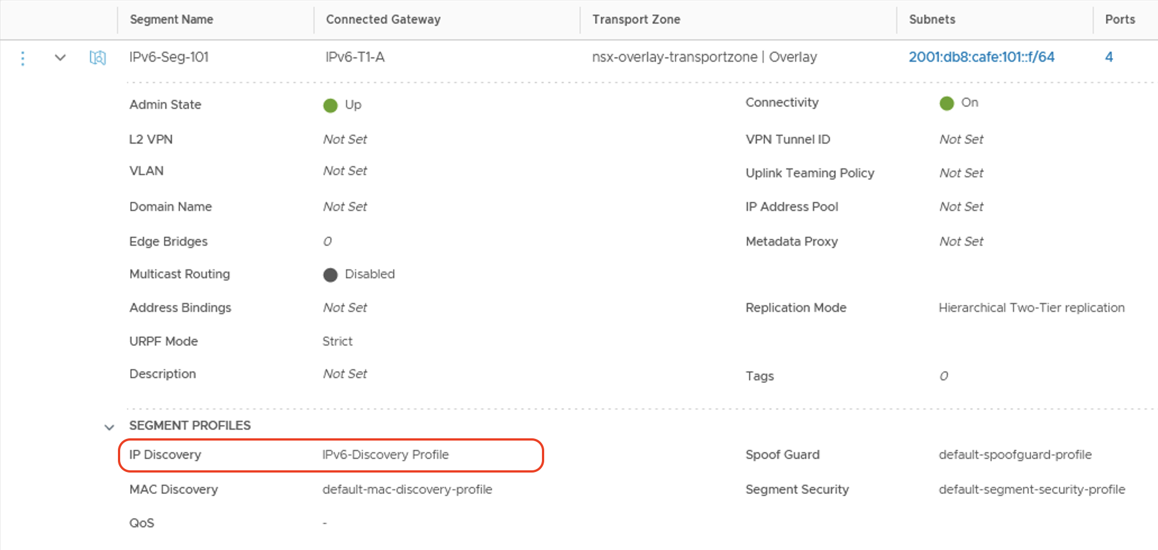This screenshot has width=1158, height=550.
Task: Click the gray Multicast Routing Disabled indicator
Action: point(330,274)
